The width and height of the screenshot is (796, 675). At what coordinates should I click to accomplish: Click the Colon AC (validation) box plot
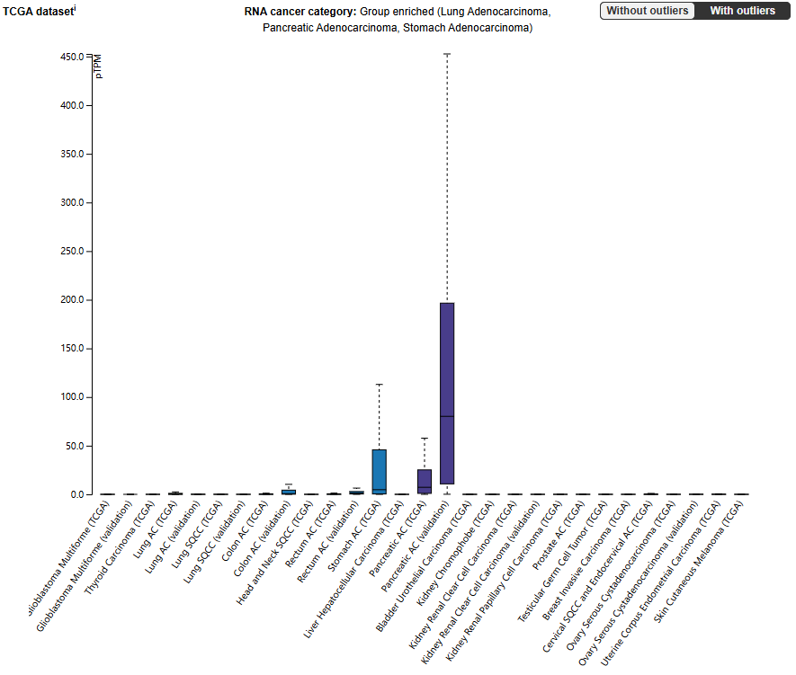(288, 491)
